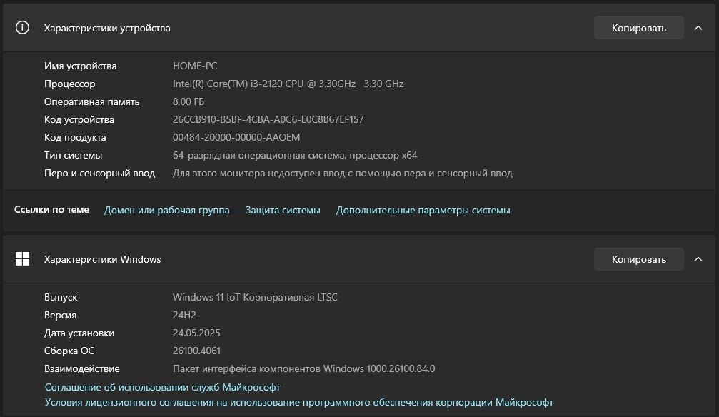Click the device ID code value
This screenshot has width=719, height=417.
coord(268,119)
